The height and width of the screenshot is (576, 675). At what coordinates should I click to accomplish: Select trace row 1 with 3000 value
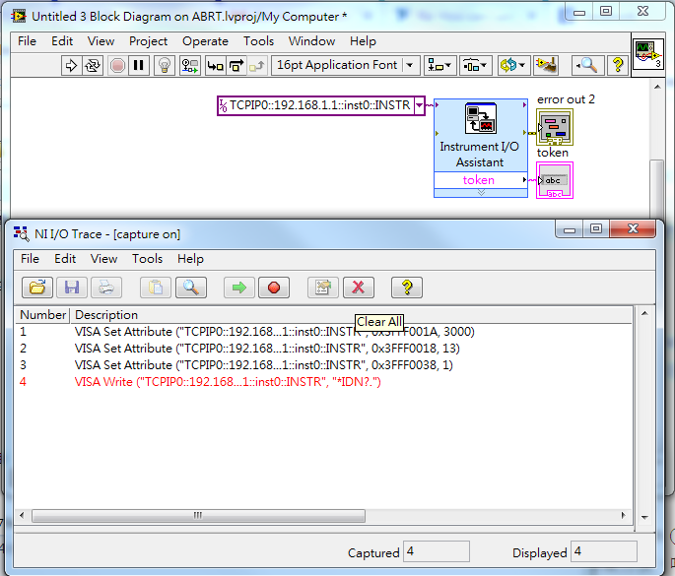[324, 332]
